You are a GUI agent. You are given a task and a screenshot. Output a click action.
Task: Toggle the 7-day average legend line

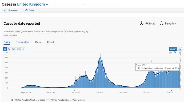[x=49, y=100]
